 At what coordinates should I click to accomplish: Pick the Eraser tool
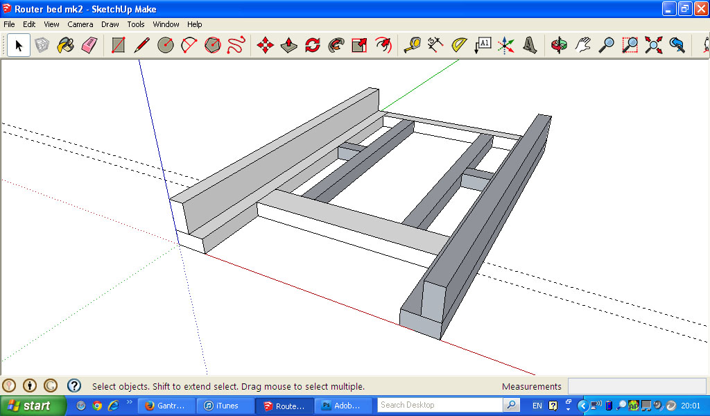(89, 46)
